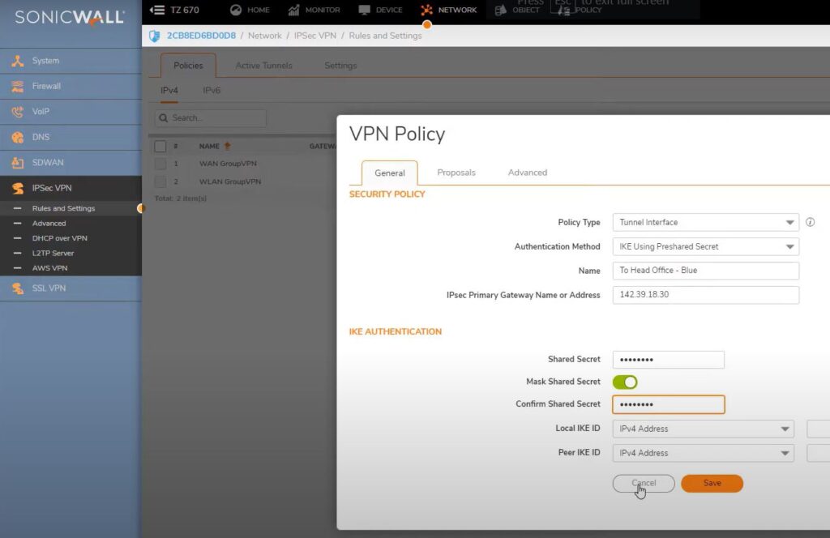Expand the Authentication Method dropdown

pos(705,246)
